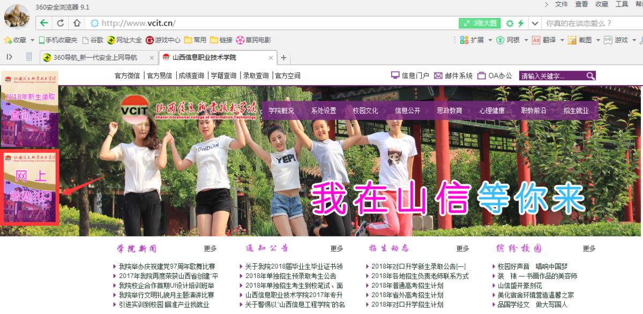Open the 工具 menu in menu bar
The width and height of the screenshot is (643, 314).
pyautogui.click(x=622, y=4)
